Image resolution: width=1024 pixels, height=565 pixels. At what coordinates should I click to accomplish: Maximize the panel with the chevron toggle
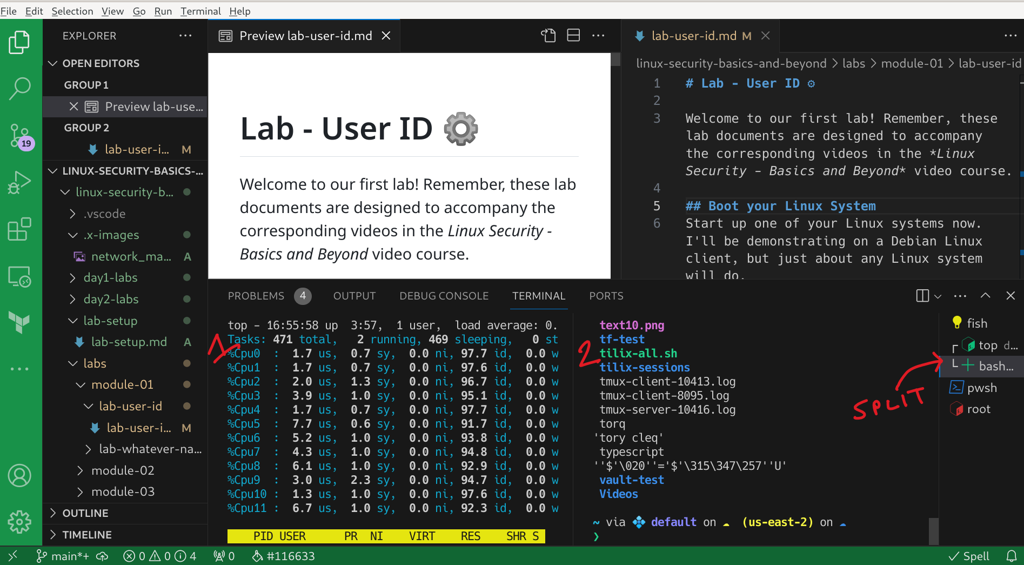pos(985,296)
